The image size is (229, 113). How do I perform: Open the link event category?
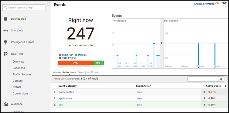pos(61,105)
